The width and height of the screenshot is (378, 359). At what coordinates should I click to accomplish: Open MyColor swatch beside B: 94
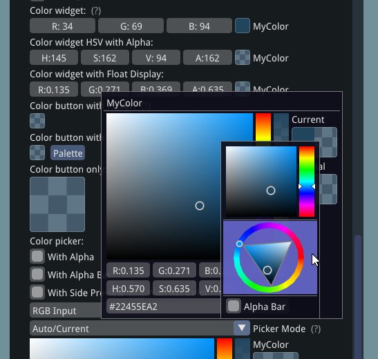coord(243,26)
